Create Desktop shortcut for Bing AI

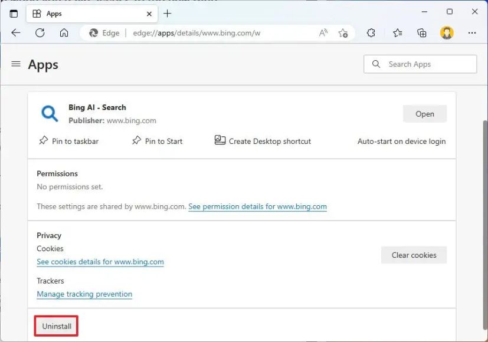262,141
